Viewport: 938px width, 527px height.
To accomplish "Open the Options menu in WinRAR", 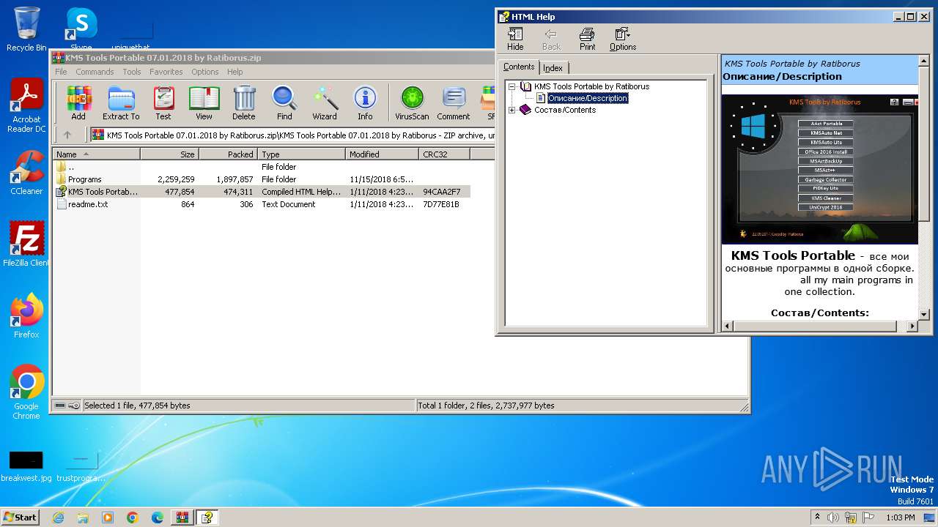I will (x=205, y=72).
